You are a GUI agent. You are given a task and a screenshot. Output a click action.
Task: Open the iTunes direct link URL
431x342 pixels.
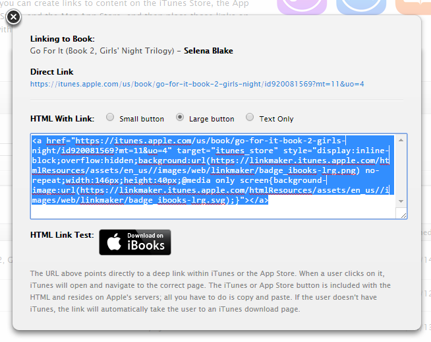[x=197, y=84]
